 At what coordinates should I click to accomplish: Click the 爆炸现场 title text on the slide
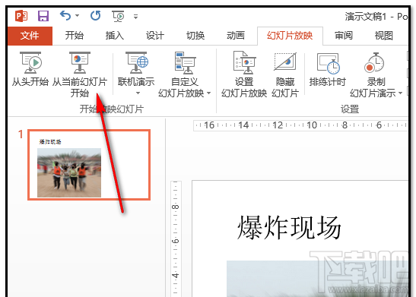click(289, 227)
